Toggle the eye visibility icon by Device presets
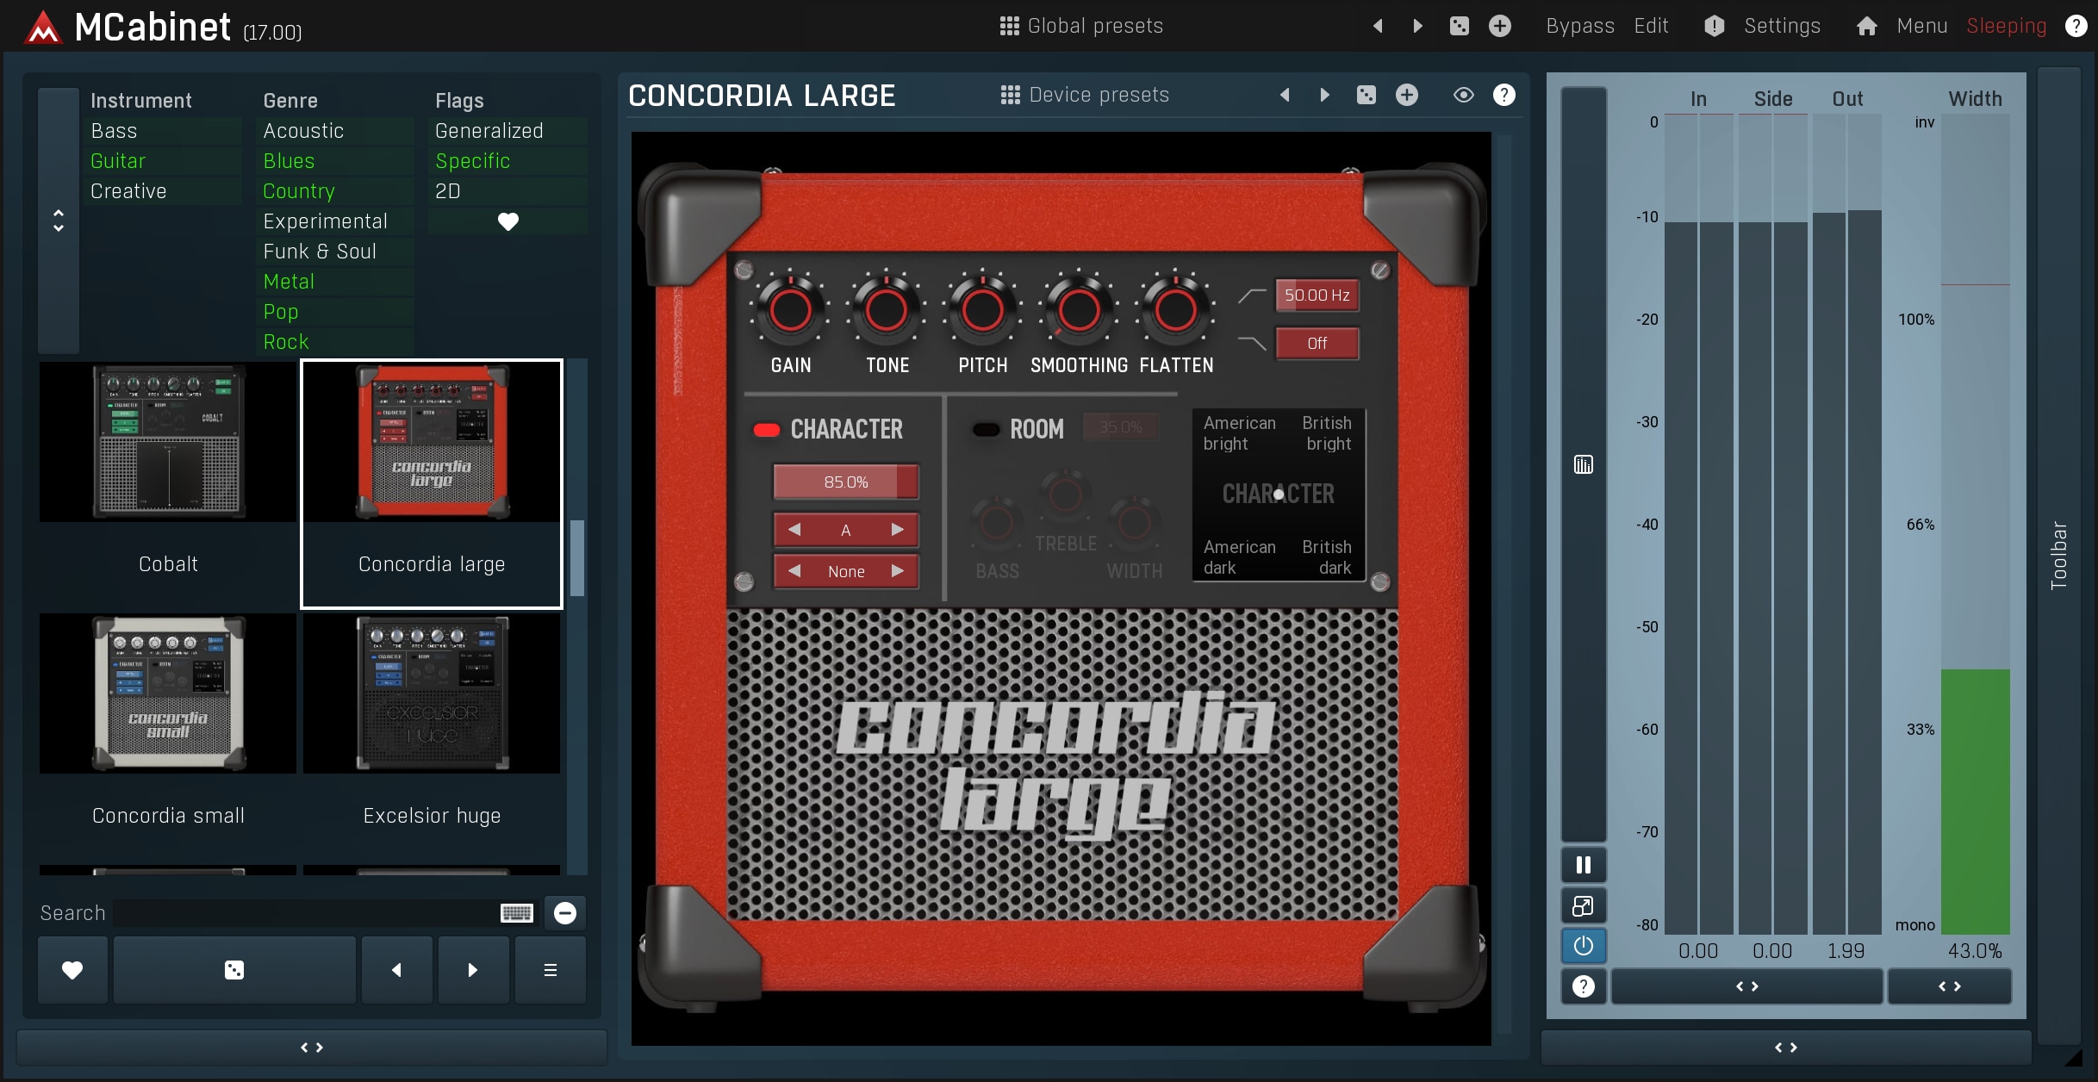 1463,95
